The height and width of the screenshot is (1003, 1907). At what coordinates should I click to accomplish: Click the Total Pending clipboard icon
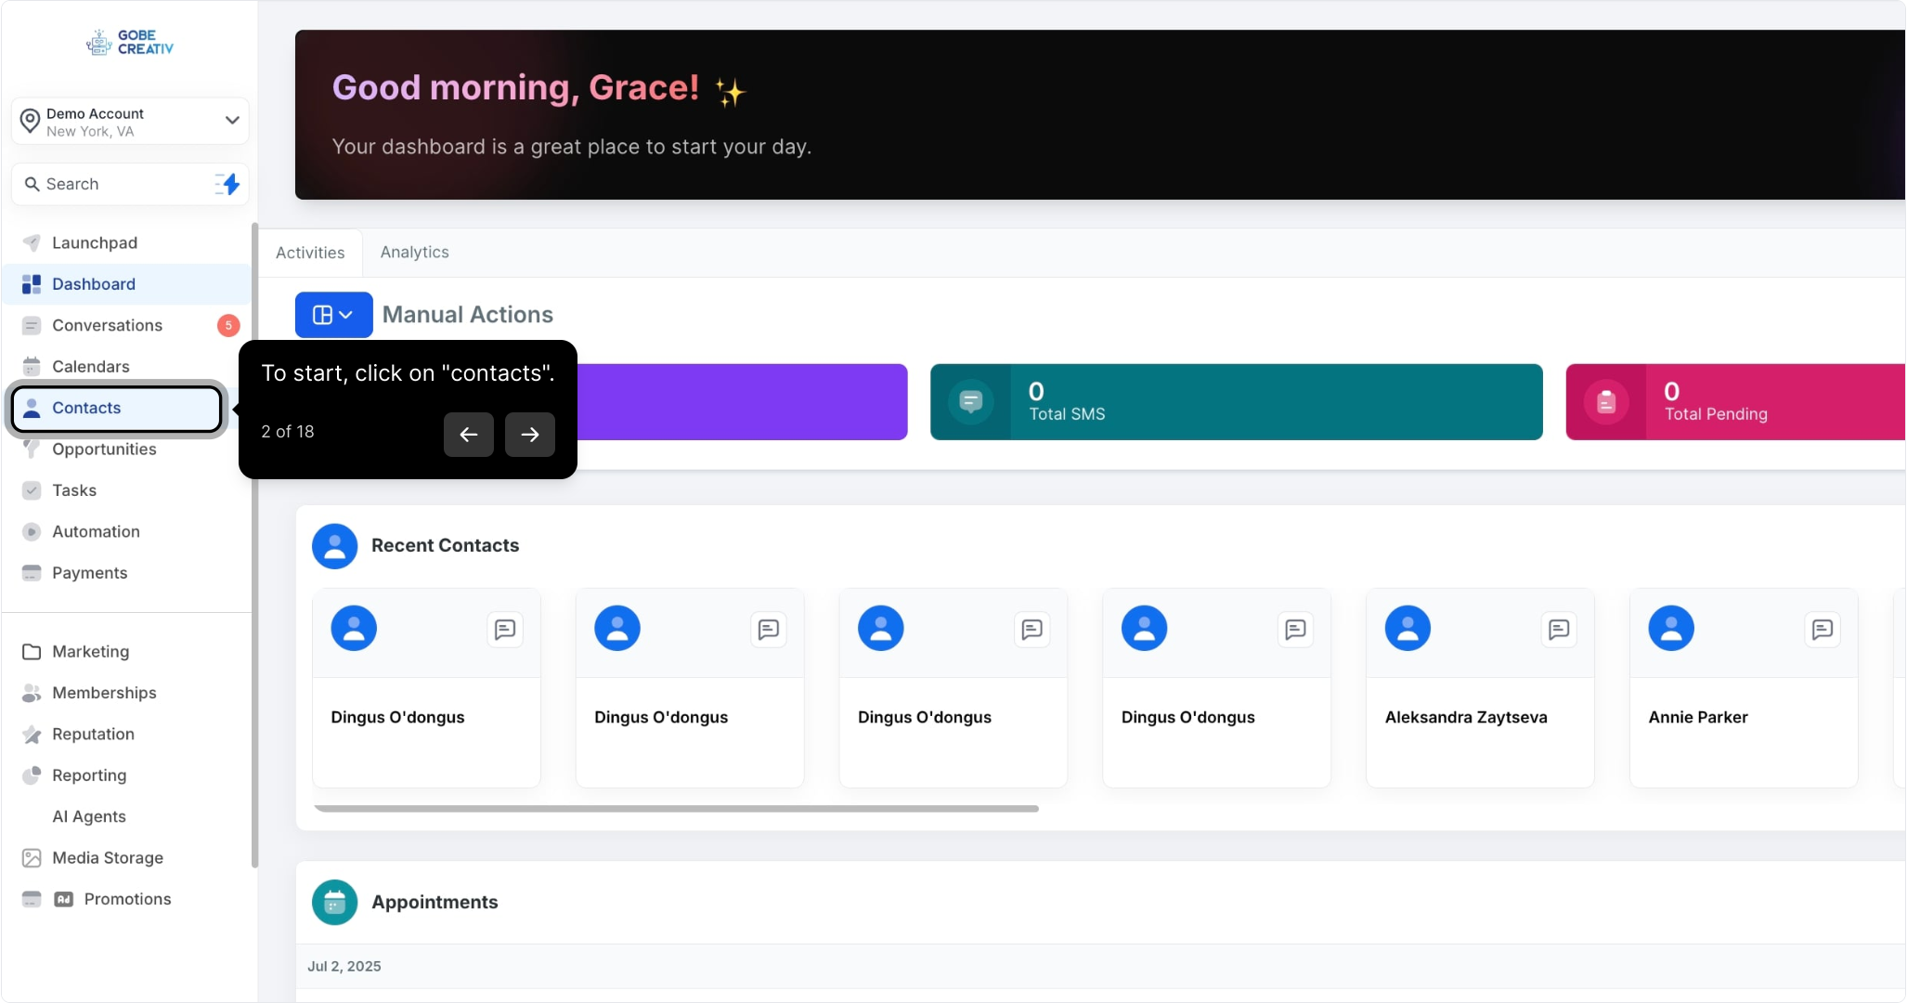click(1606, 402)
